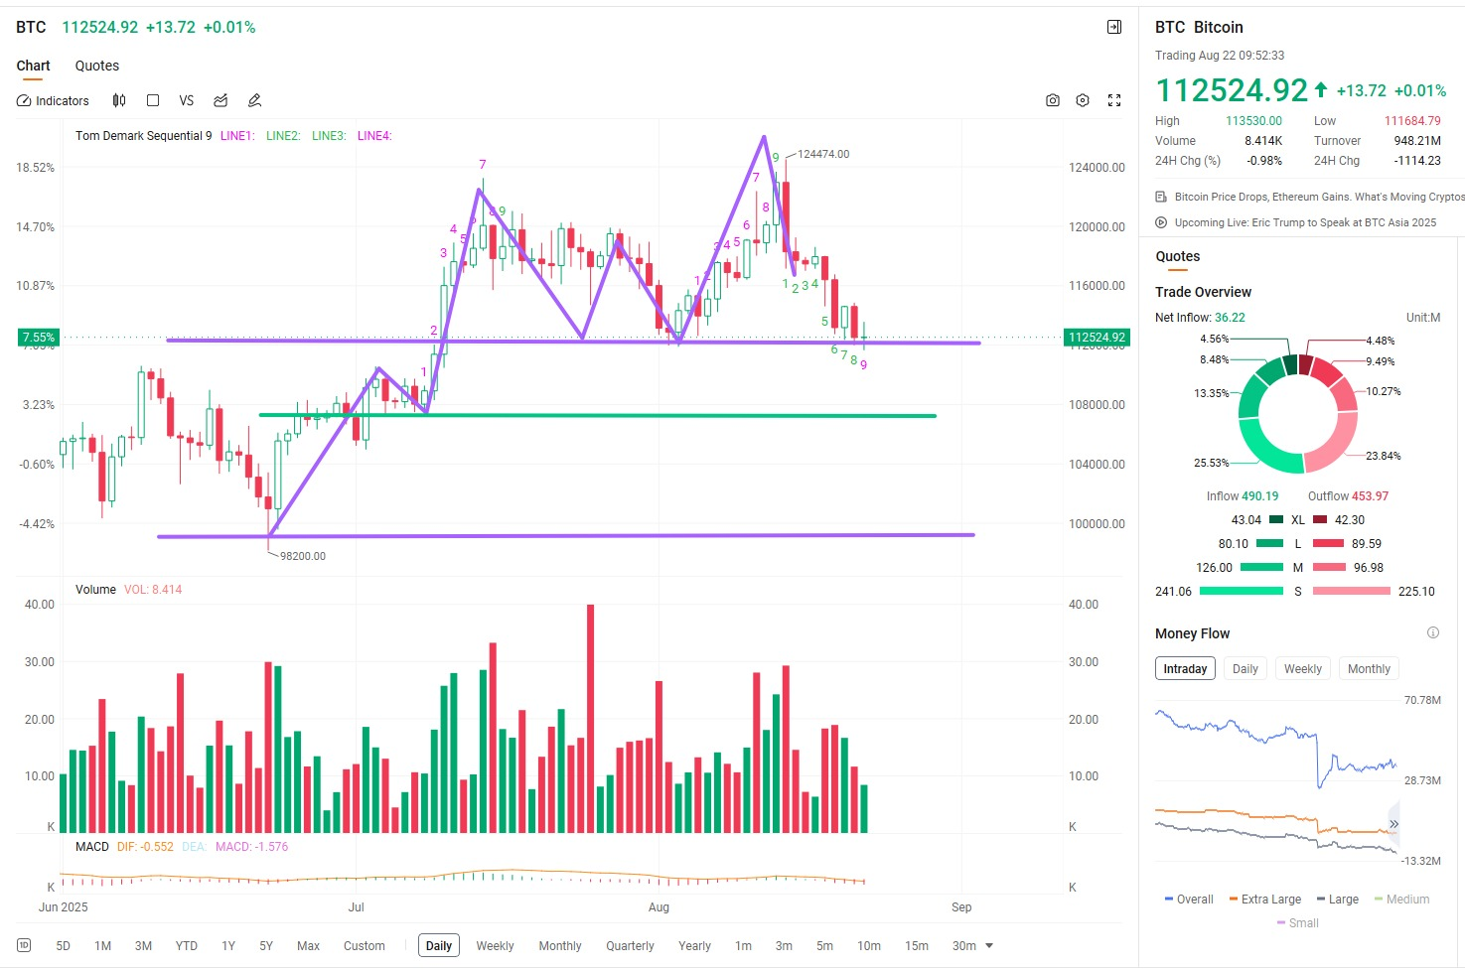
Task: Select 1m candle interval
Action: pos(743,945)
